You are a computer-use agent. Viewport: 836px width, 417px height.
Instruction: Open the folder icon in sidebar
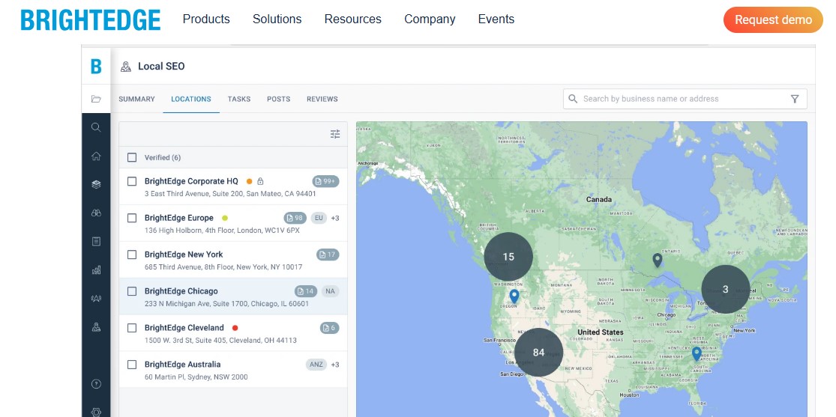click(96, 99)
